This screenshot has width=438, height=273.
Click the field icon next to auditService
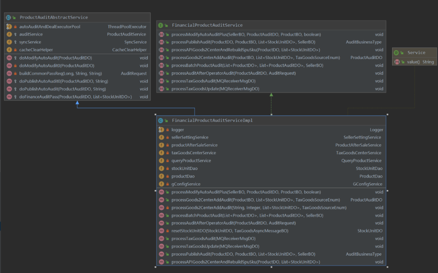[9, 34]
